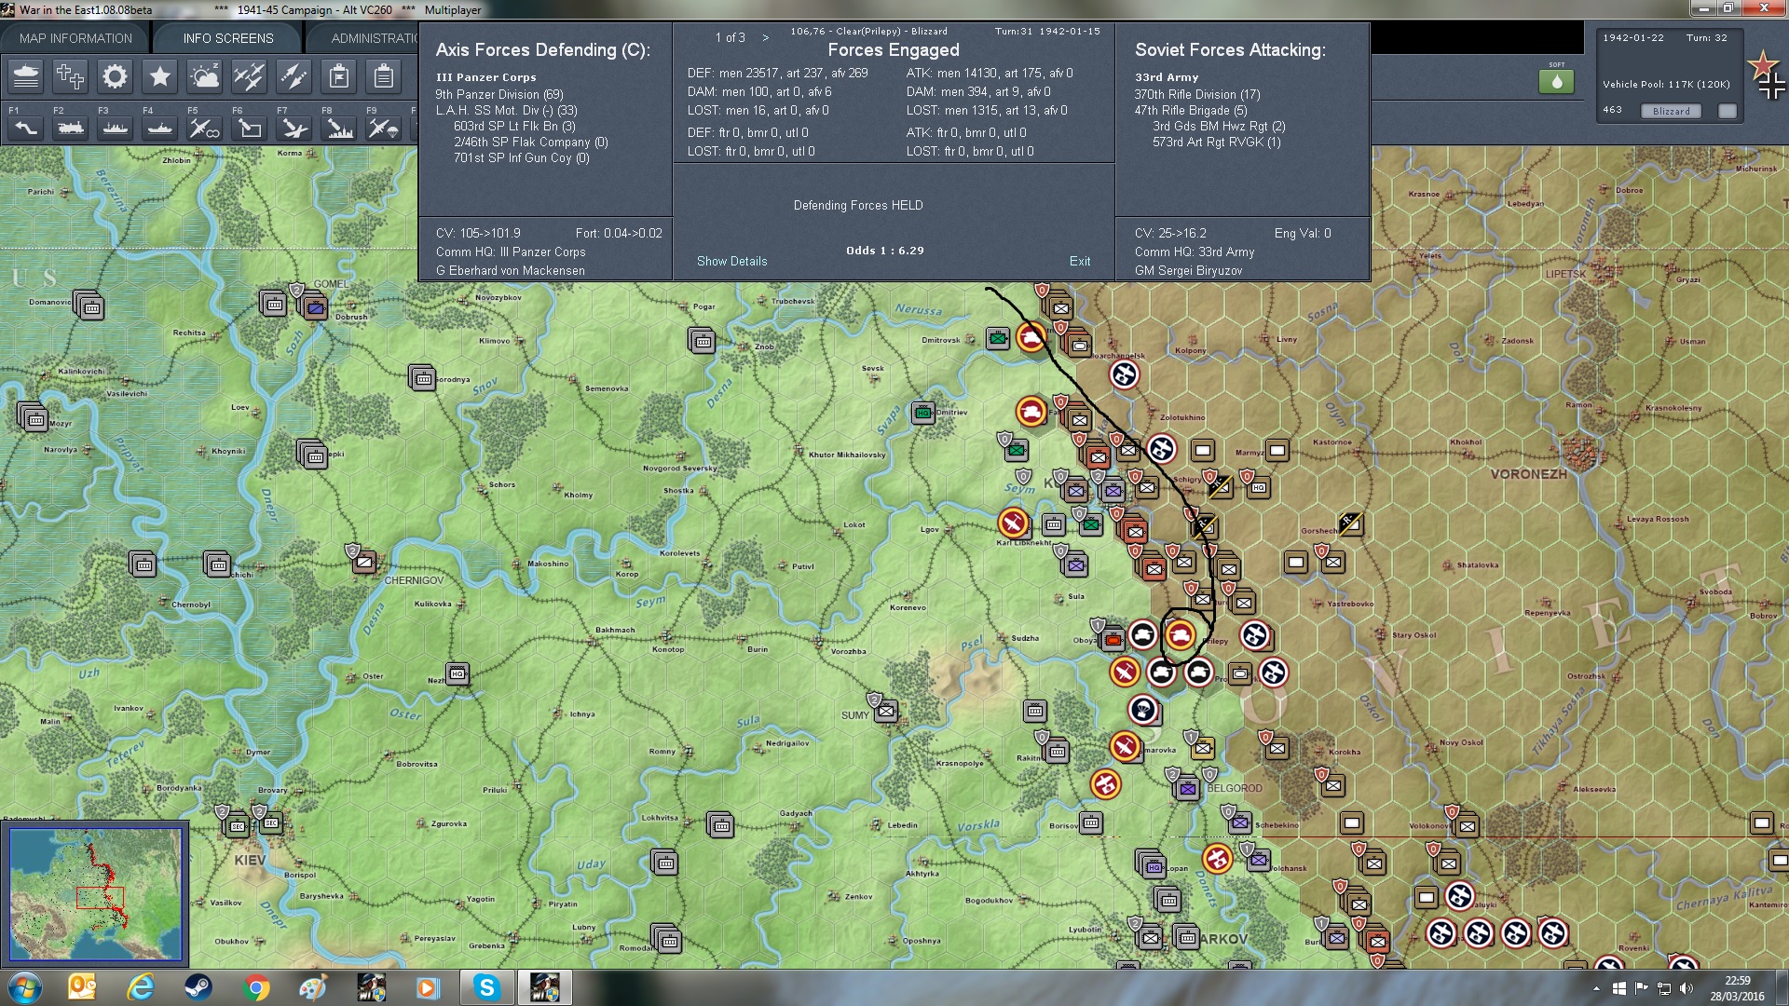Click the Blizzard weather button
The height and width of the screenshot is (1006, 1789).
click(x=1671, y=111)
